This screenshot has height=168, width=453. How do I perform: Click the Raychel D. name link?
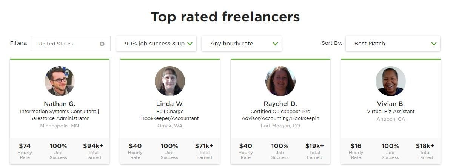280,104
